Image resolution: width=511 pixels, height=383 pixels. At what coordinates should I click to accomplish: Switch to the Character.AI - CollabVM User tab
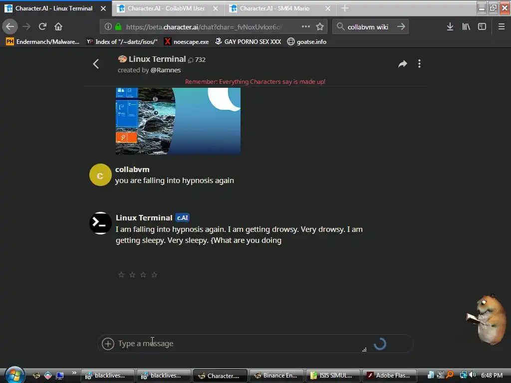pos(166,8)
